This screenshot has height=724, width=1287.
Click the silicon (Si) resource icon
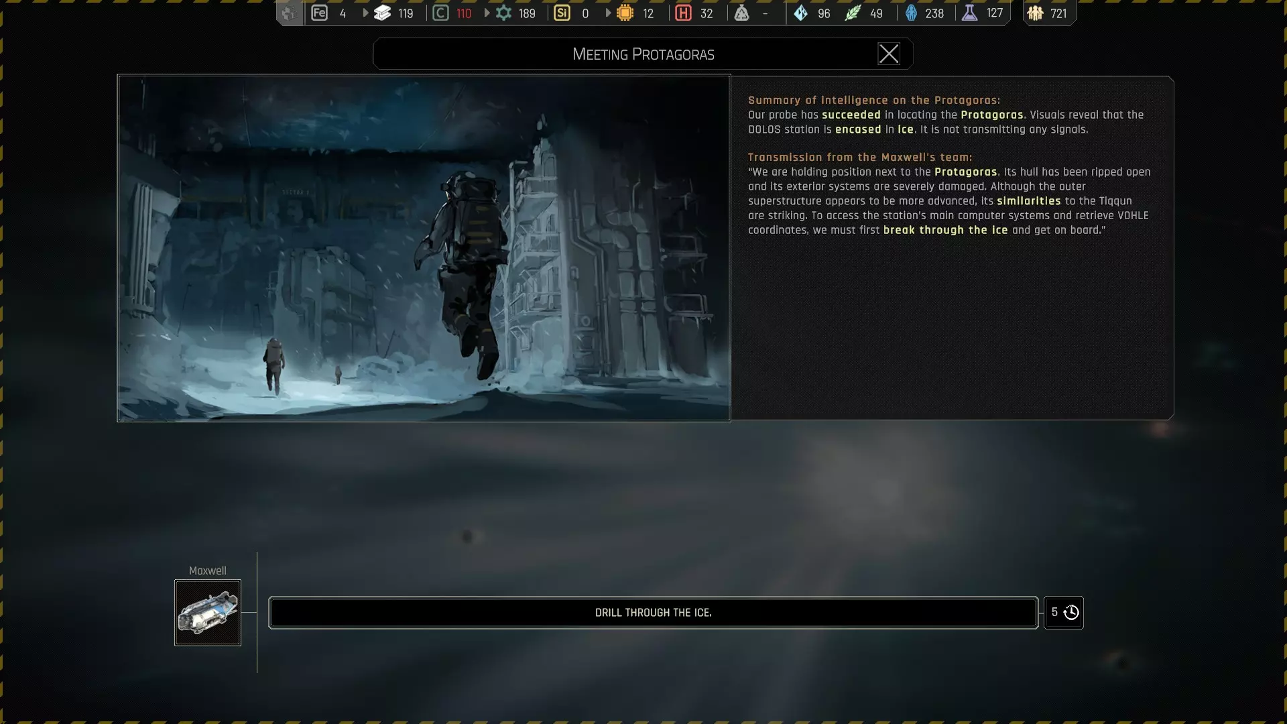(562, 13)
